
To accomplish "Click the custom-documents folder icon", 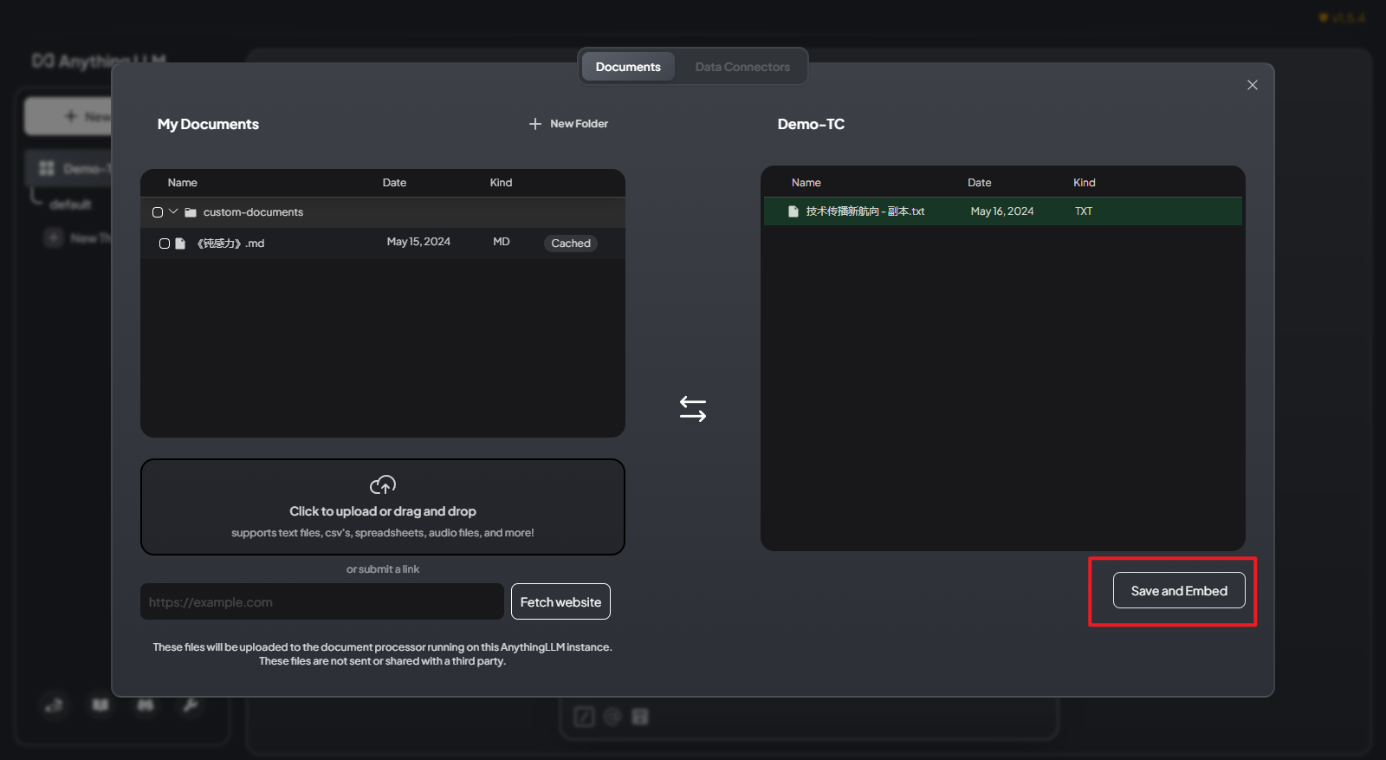I will tap(191, 212).
